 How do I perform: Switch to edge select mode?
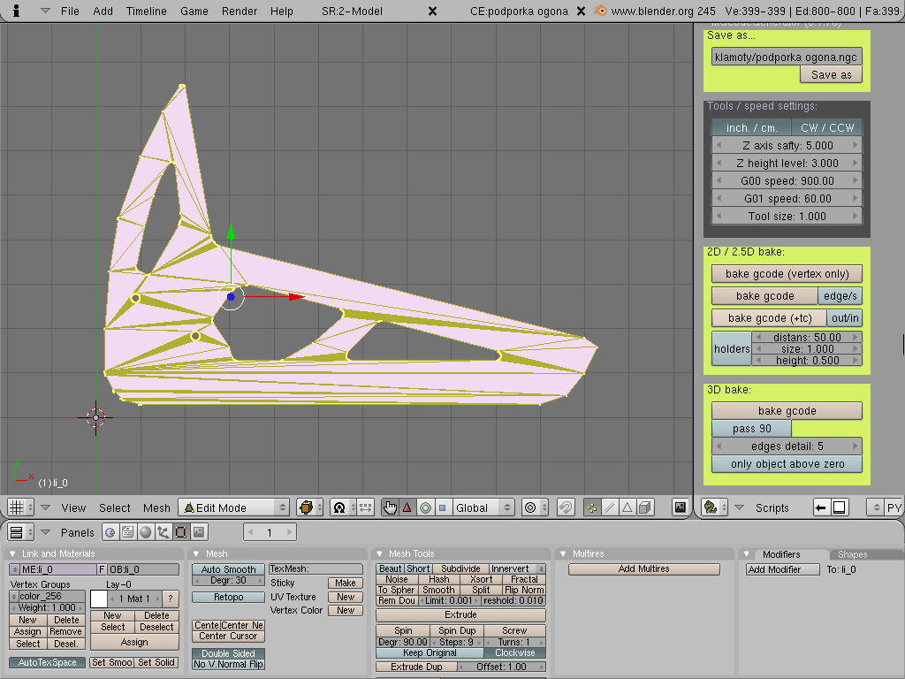pyautogui.click(x=609, y=507)
